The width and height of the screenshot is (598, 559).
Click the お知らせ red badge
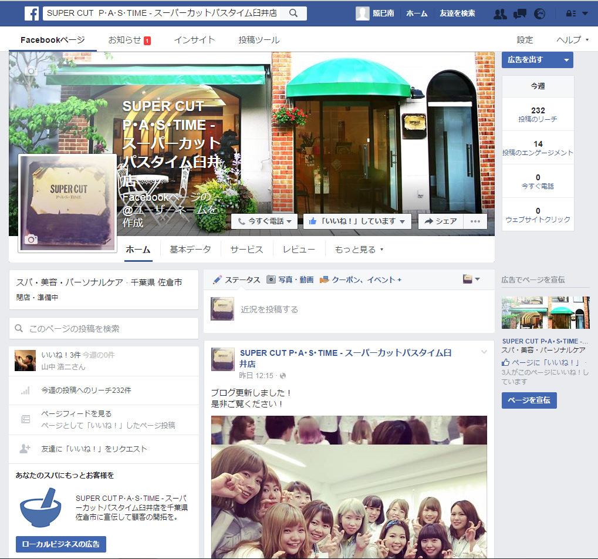click(147, 41)
